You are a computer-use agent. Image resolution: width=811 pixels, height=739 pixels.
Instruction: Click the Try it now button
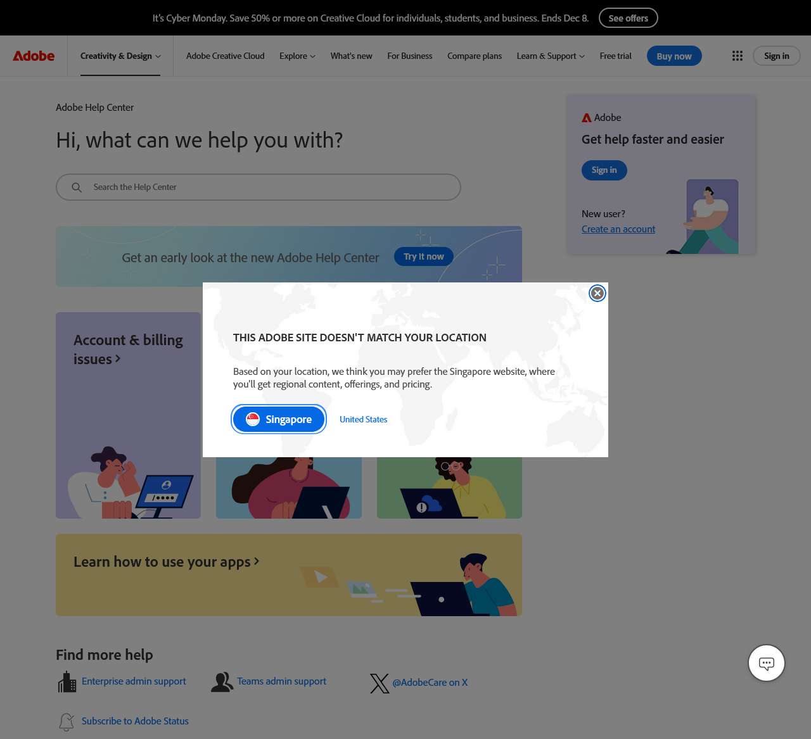[424, 256]
